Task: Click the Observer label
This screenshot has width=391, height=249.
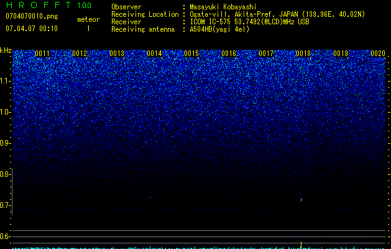Action: [x=126, y=7]
